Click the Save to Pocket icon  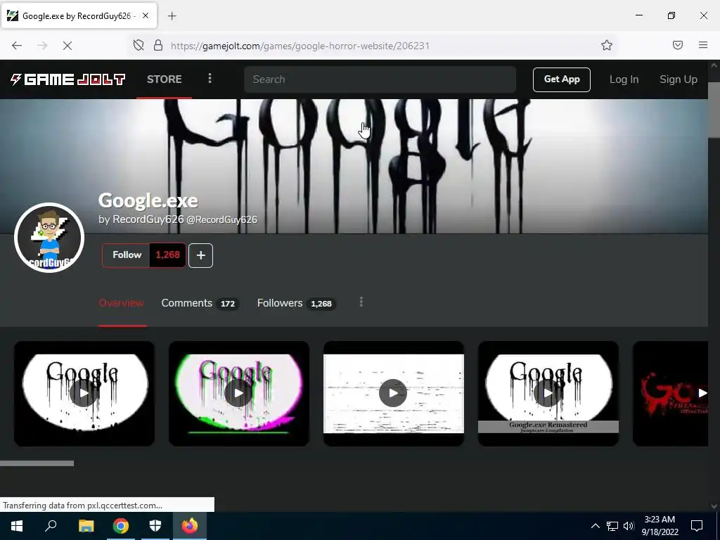coord(677,45)
